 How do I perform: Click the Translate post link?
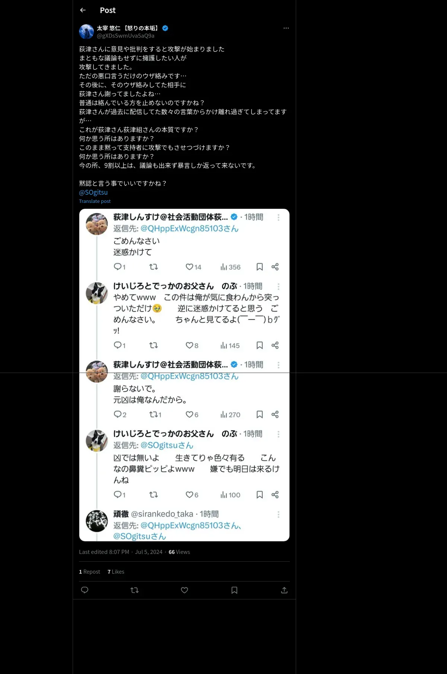[x=95, y=201]
